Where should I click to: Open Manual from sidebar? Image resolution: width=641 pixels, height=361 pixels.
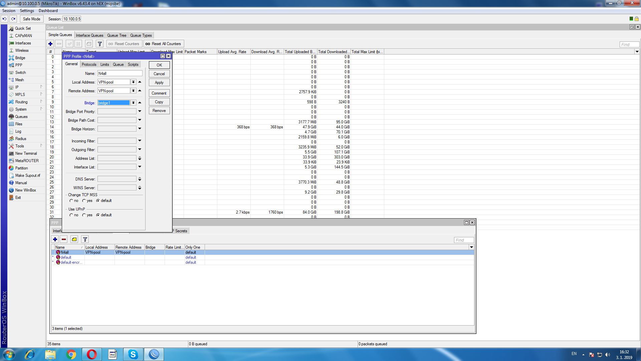[21, 183]
